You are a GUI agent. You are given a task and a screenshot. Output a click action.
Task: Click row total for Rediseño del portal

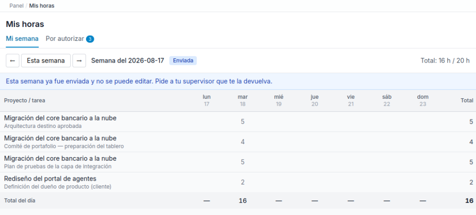(471, 183)
